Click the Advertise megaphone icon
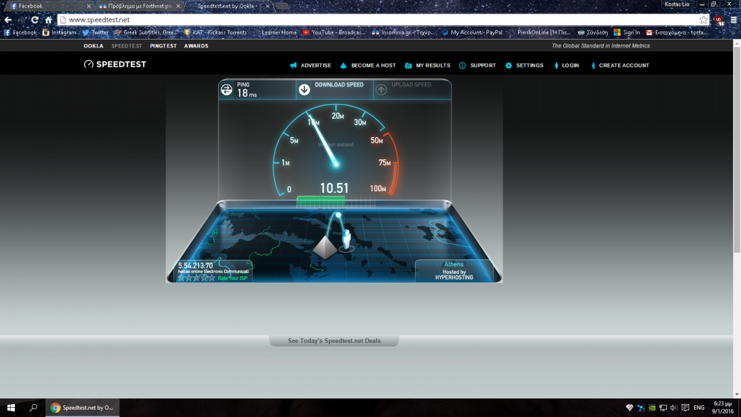This screenshot has height=417, width=741. [x=293, y=65]
